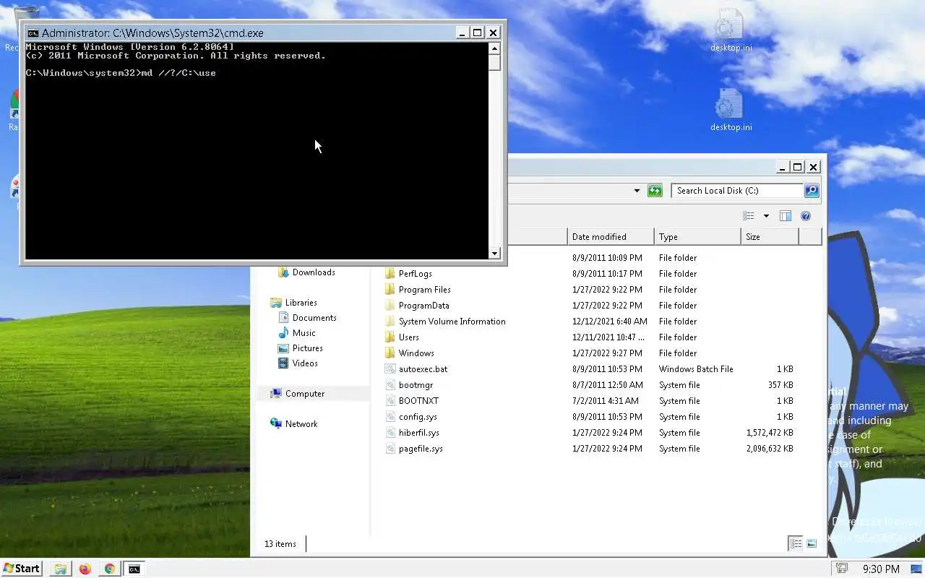Switch to large icons view in status bar
This screenshot has height=578, width=925.
(812, 543)
